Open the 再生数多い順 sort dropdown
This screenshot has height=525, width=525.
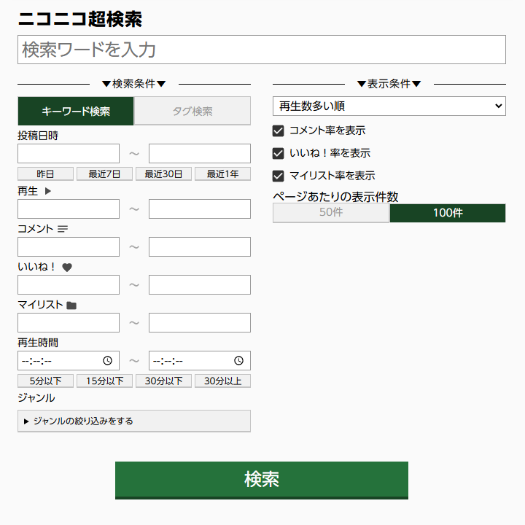coord(389,106)
